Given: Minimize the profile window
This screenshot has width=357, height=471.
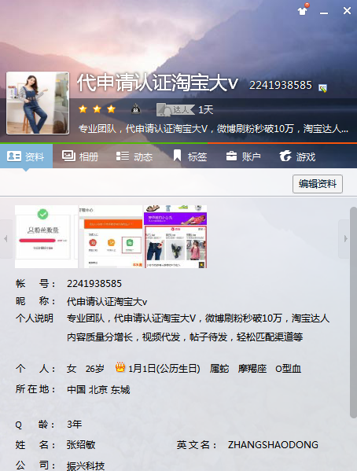Looking at the screenshot, I should (324, 13).
